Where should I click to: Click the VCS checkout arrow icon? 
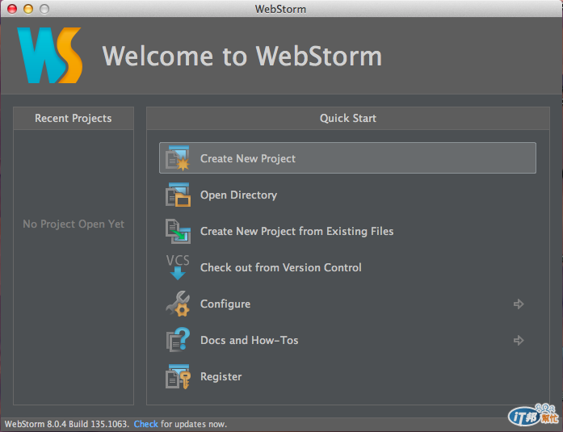pyautogui.click(x=178, y=267)
